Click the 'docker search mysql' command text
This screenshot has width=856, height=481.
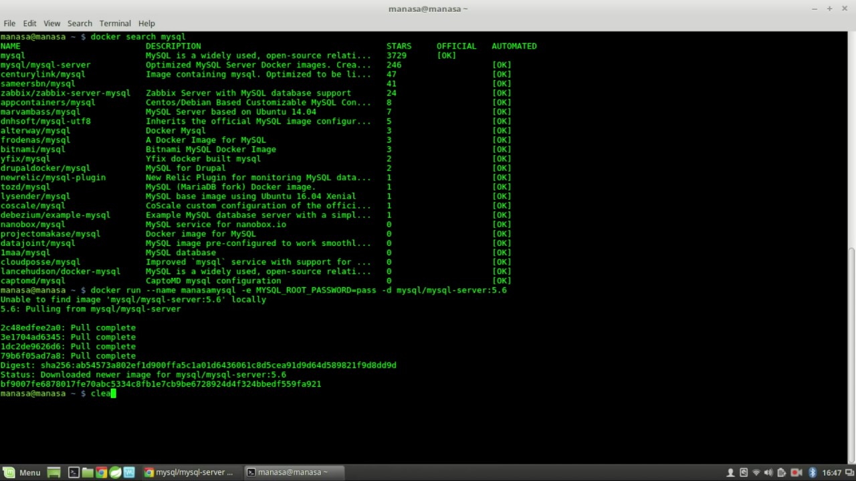(x=138, y=37)
